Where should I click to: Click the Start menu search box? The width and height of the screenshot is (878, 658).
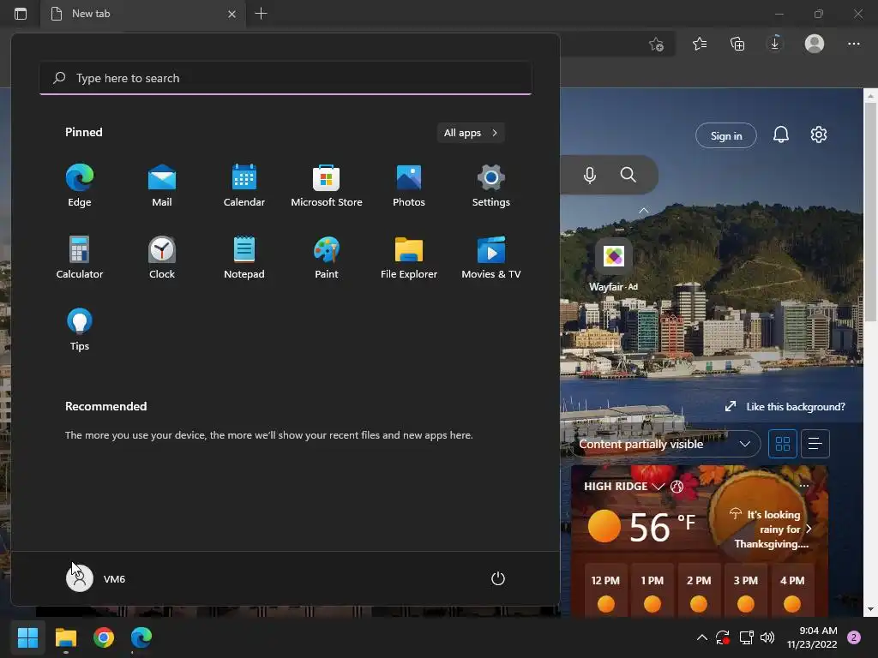pyautogui.click(x=286, y=78)
